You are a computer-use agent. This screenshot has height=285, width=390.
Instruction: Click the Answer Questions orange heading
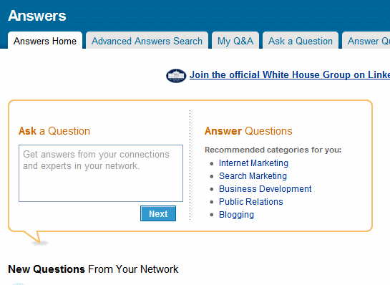point(248,131)
